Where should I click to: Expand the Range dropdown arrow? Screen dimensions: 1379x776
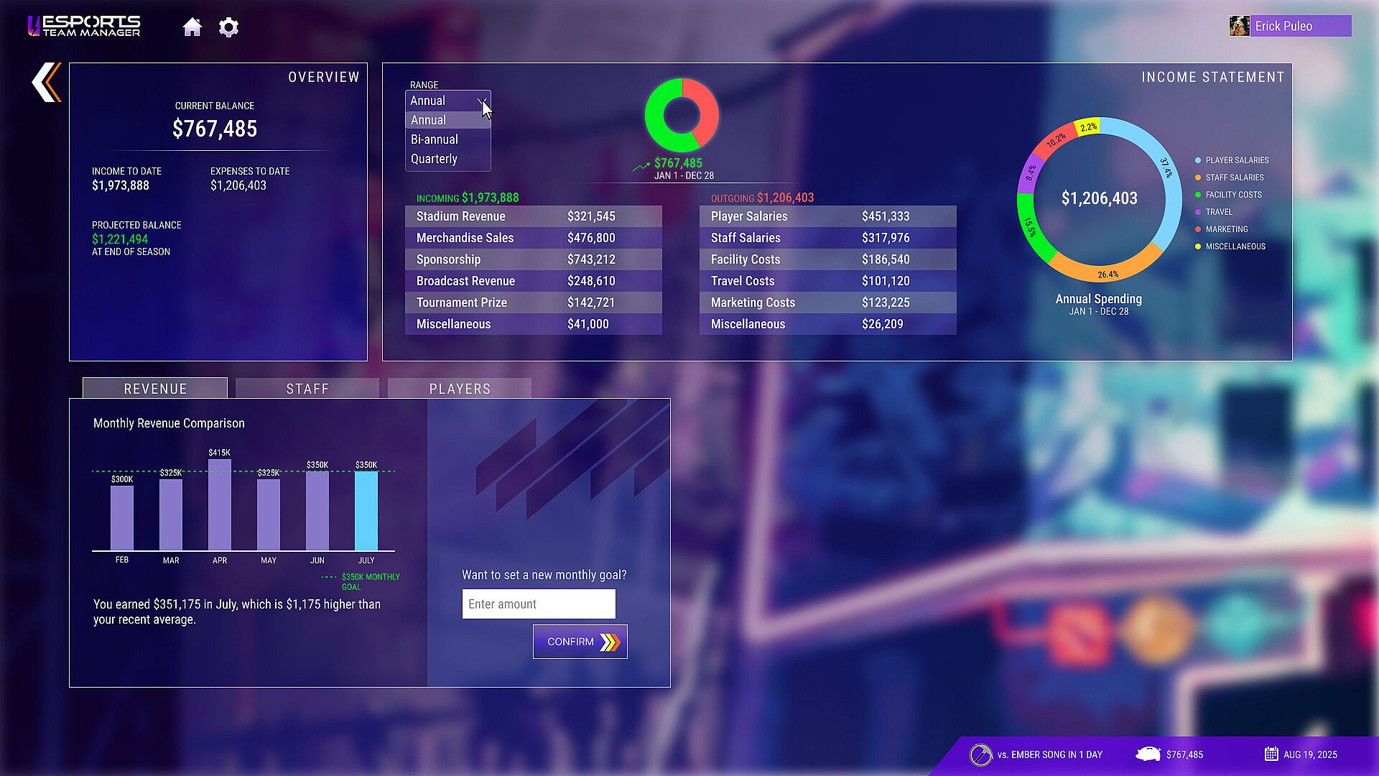[483, 101]
